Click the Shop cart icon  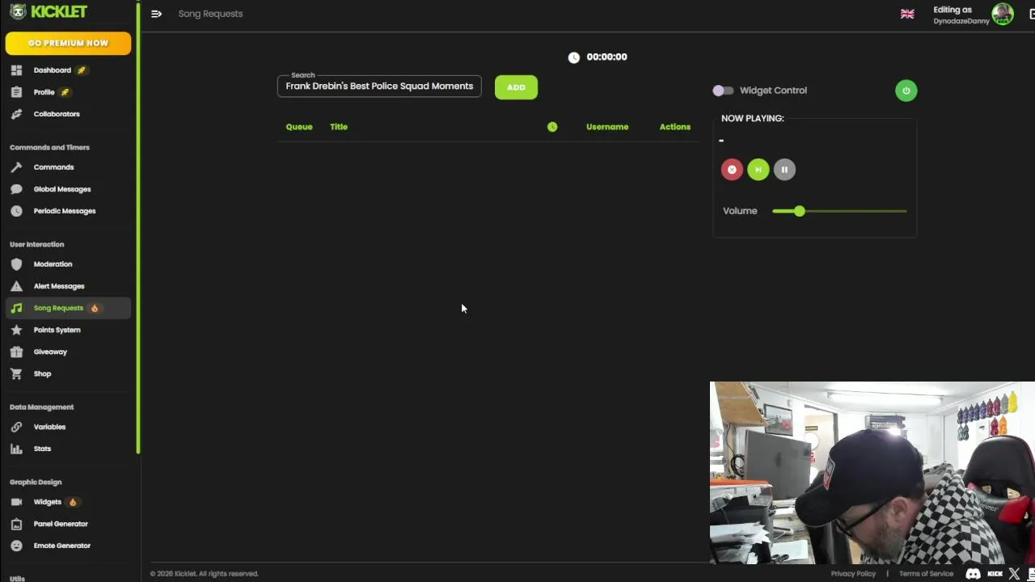pos(16,373)
